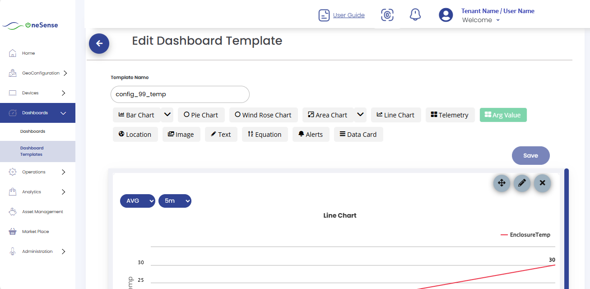Change aggregation from AVG dropdown
This screenshot has height=289, width=590.
coord(138,200)
